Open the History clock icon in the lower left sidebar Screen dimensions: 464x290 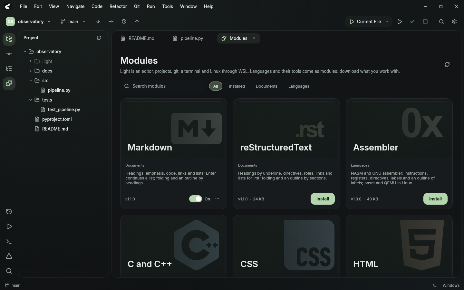click(x=9, y=212)
